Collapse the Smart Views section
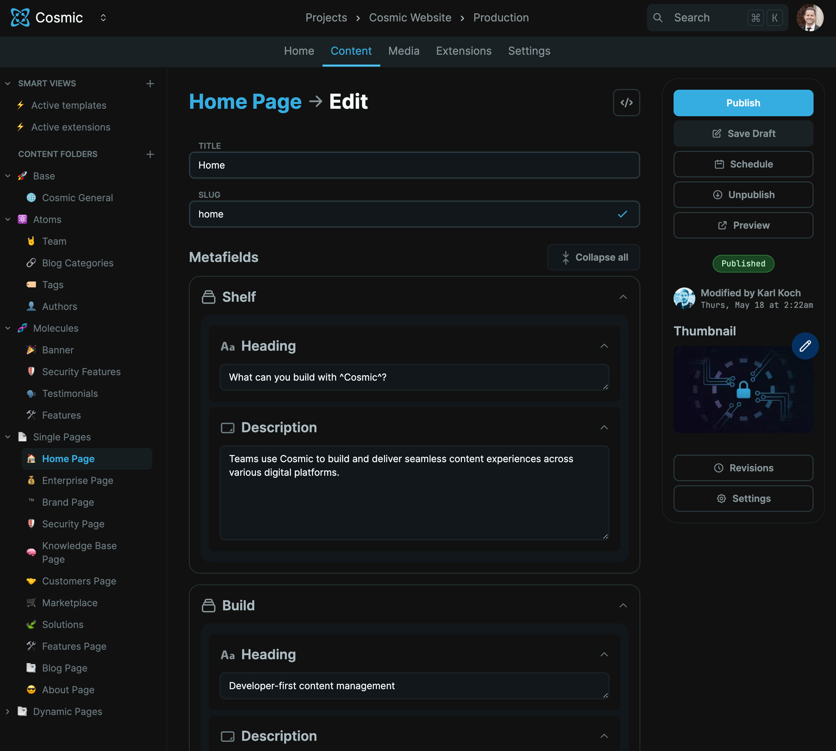 click(7, 83)
